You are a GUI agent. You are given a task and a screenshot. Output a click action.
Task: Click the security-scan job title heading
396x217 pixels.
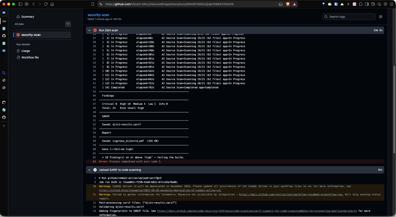click(x=98, y=15)
